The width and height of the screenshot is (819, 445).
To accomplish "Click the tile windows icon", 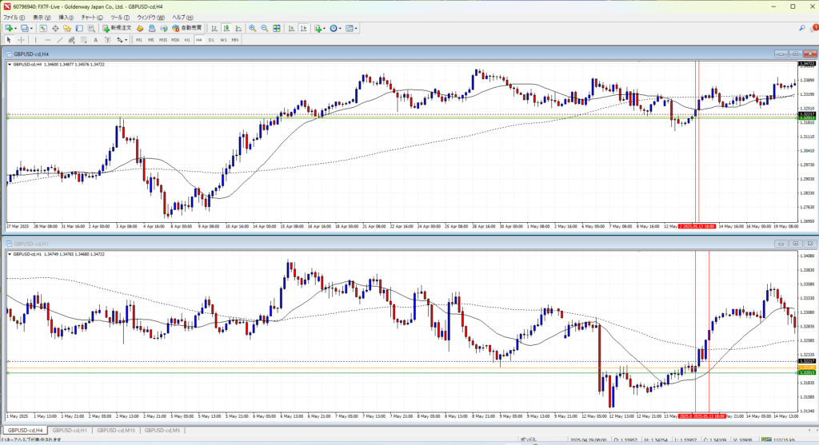I will pyautogui.click(x=277, y=28).
